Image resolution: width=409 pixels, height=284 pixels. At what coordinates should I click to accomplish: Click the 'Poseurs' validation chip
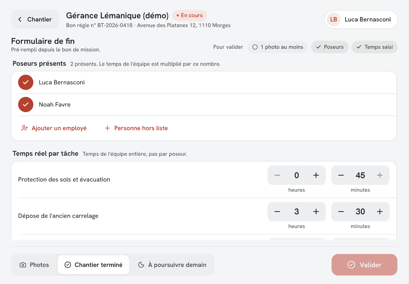(330, 47)
